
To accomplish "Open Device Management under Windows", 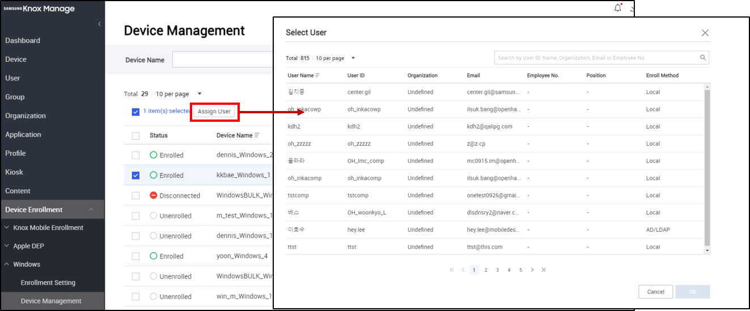I will (x=51, y=301).
